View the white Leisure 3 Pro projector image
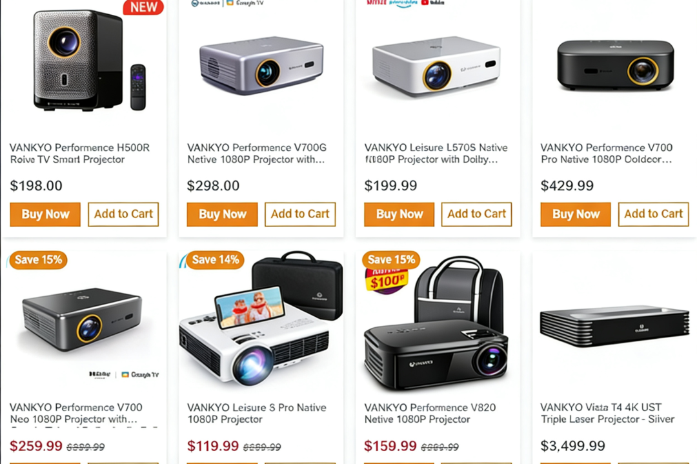 261,319
